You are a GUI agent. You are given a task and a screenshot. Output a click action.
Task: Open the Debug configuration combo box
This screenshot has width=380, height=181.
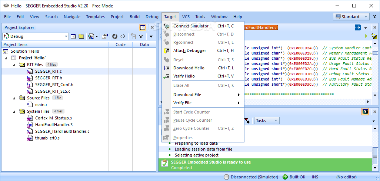pos(36,36)
